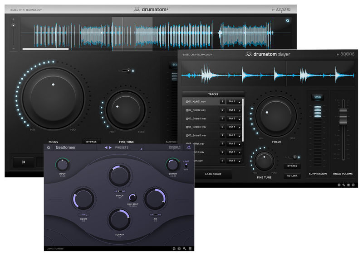The image size is (363, 256).
Task: Toggle the Punch L/R – M/S switch
Action: [120, 191]
